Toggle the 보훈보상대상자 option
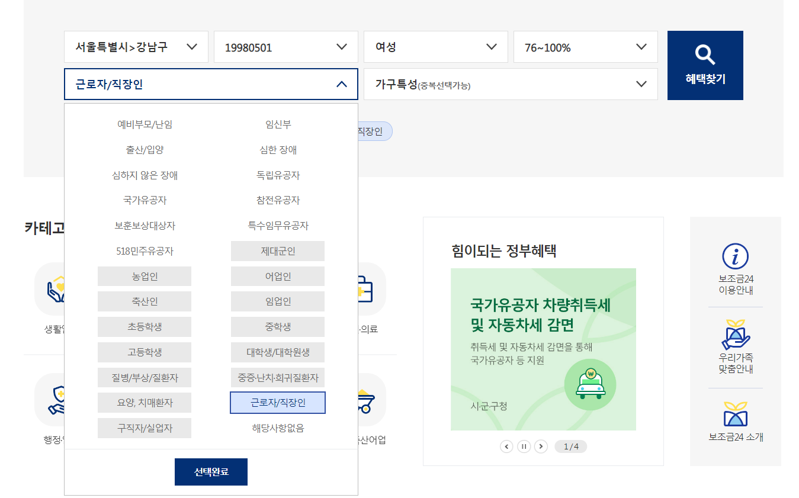Viewport: 799px width, 498px height. [x=145, y=226]
